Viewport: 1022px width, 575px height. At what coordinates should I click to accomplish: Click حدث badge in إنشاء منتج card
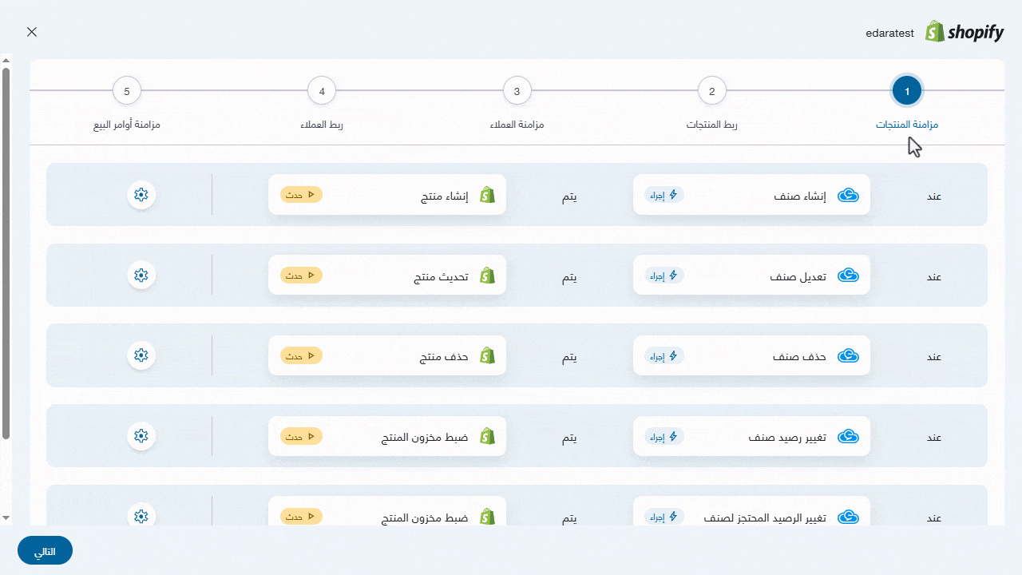[x=301, y=195]
